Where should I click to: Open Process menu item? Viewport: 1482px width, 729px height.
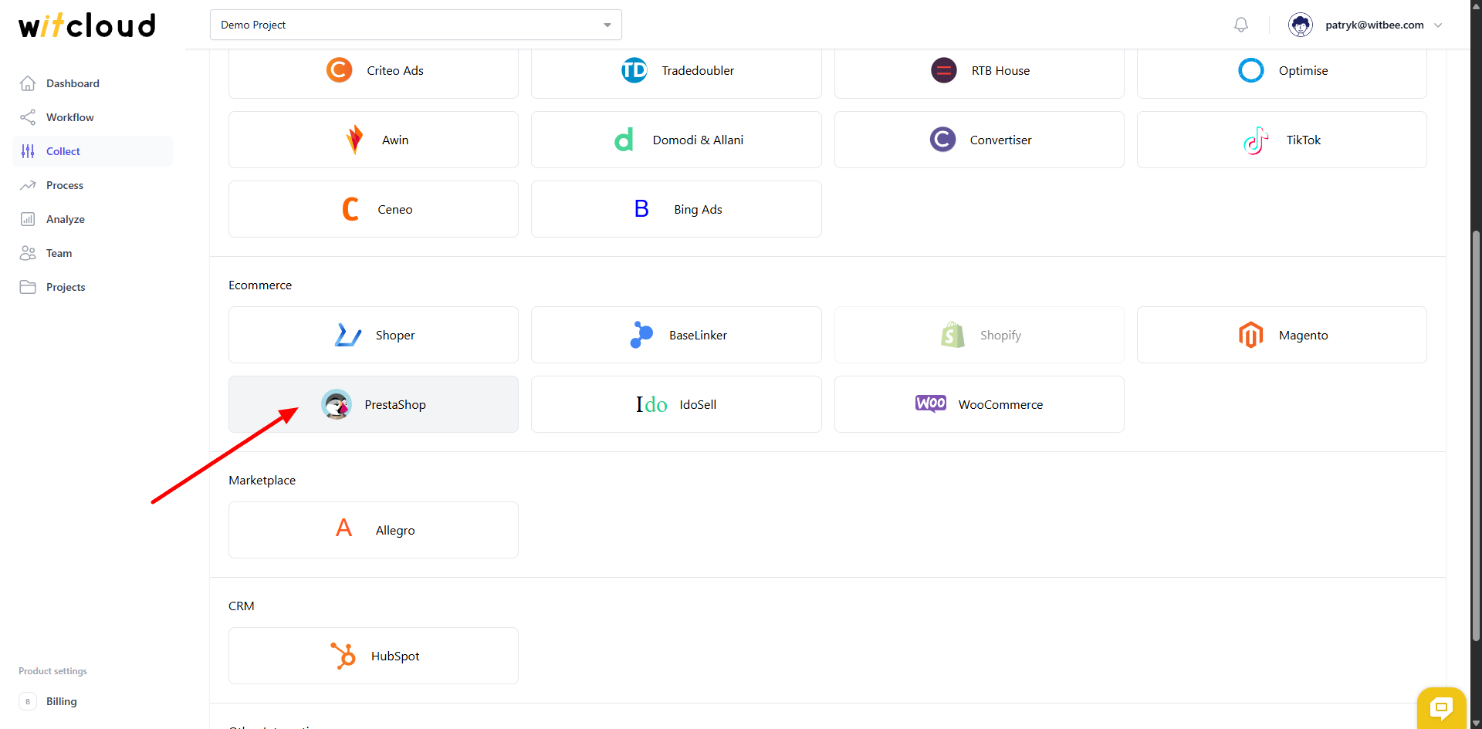[93, 185]
